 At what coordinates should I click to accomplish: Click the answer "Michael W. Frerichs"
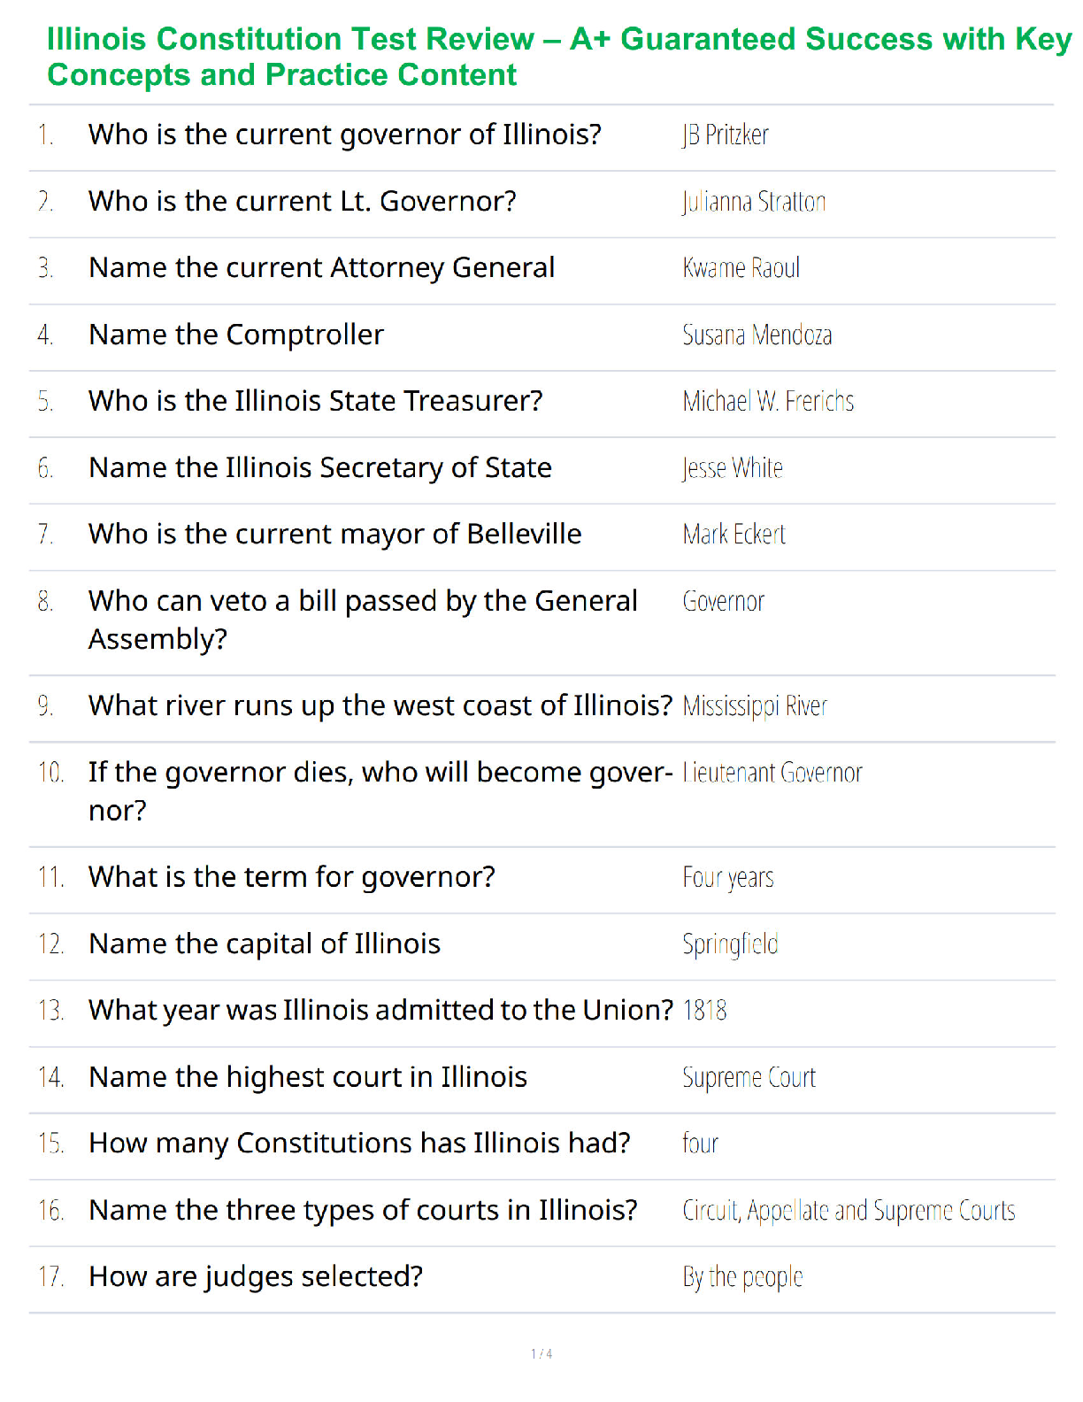[x=768, y=402]
